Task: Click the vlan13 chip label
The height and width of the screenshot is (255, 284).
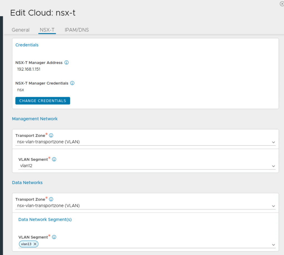Action: pyautogui.click(x=26, y=244)
